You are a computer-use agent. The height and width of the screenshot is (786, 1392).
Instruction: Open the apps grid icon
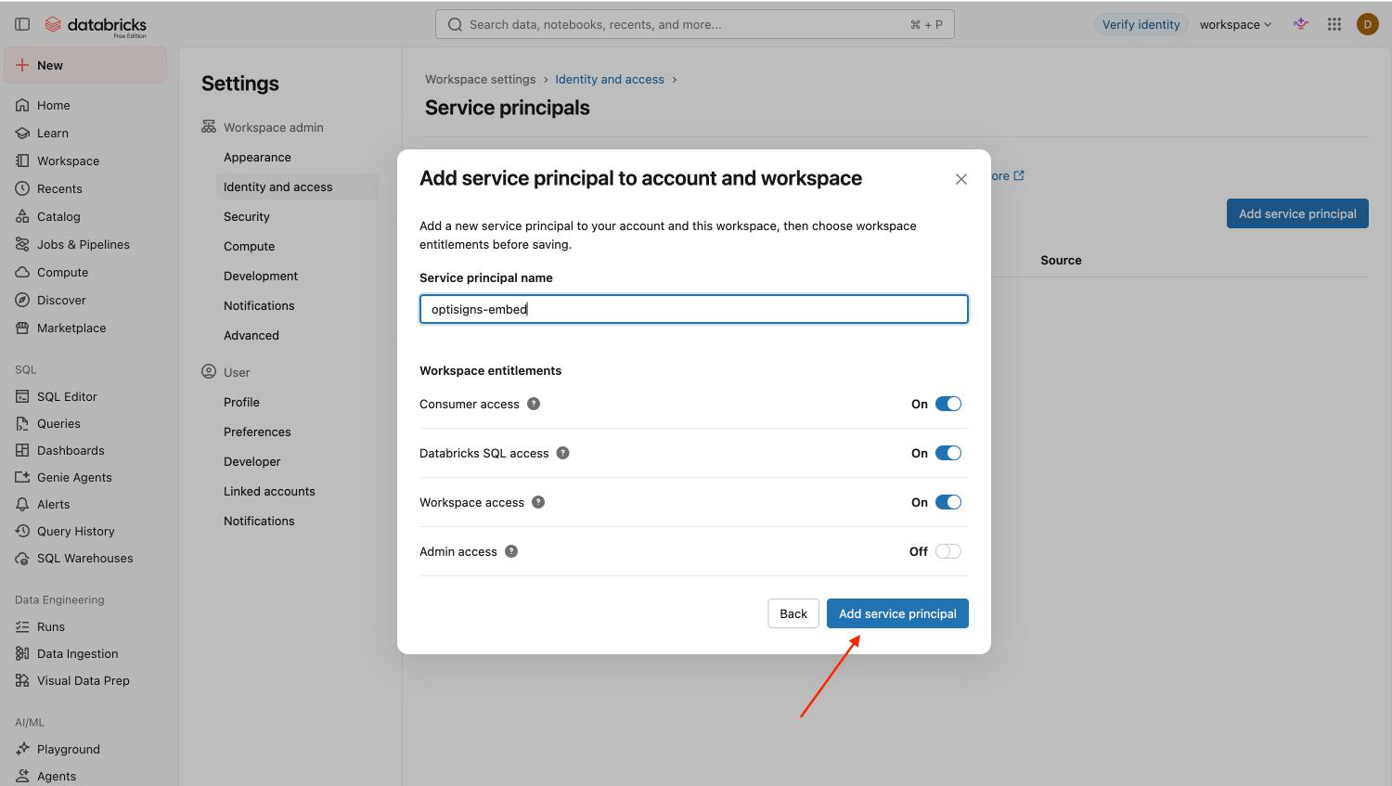click(1334, 24)
